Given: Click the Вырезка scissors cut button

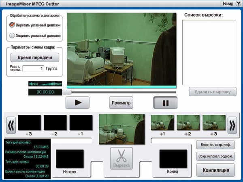Looking at the screenshot, I should coord(122,158).
